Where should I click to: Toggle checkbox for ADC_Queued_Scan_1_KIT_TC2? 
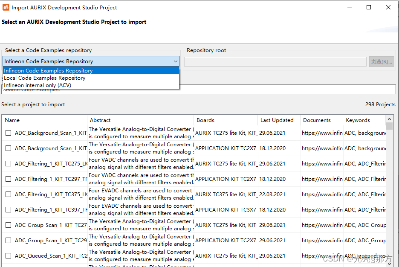pos(9,255)
